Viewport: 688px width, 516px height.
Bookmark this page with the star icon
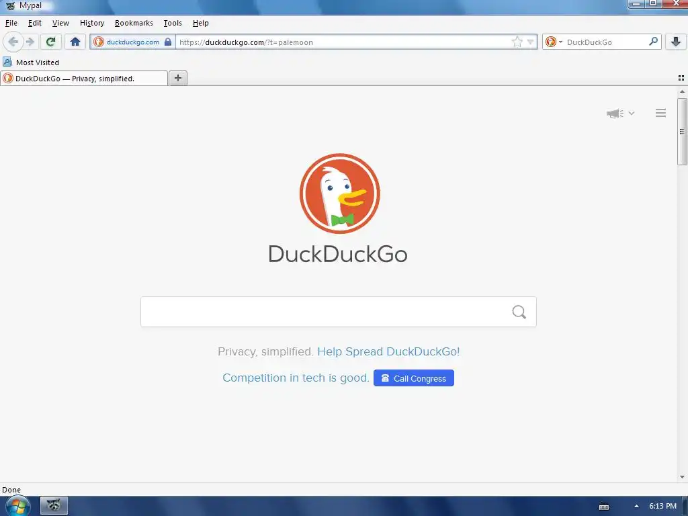coord(517,42)
